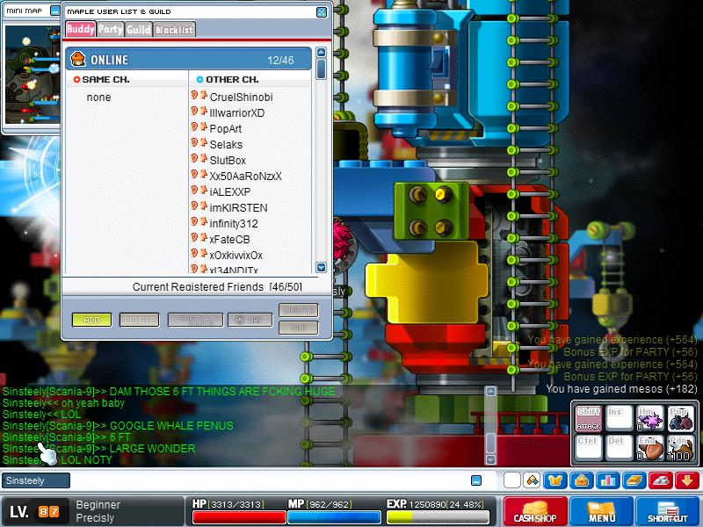Image resolution: width=703 pixels, height=527 pixels.
Task: Click the green ADD buddy button
Action: click(92, 320)
